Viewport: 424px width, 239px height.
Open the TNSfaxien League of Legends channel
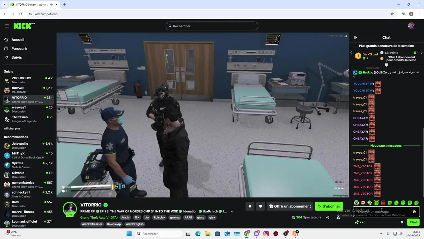pos(28,119)
